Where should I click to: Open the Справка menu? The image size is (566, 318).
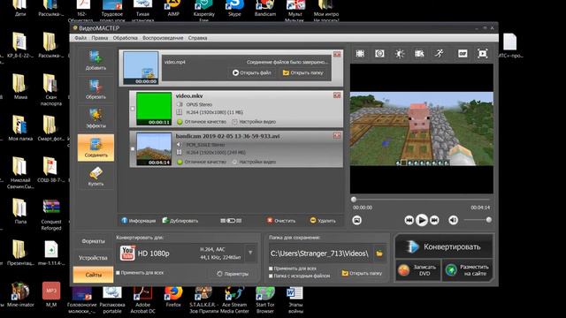[197, 38]
